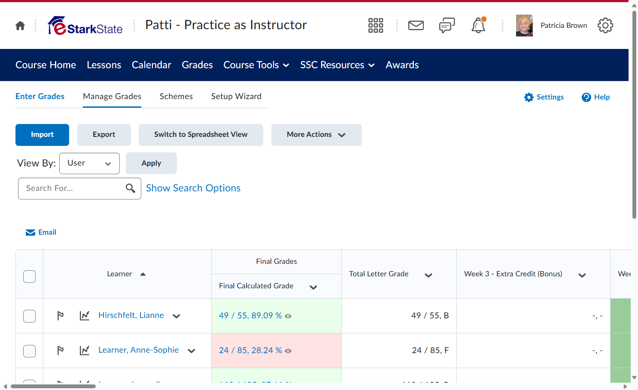
Task: Expand the More Actions dropdown button
Action: pyautogui.click(x=316, y=135)
